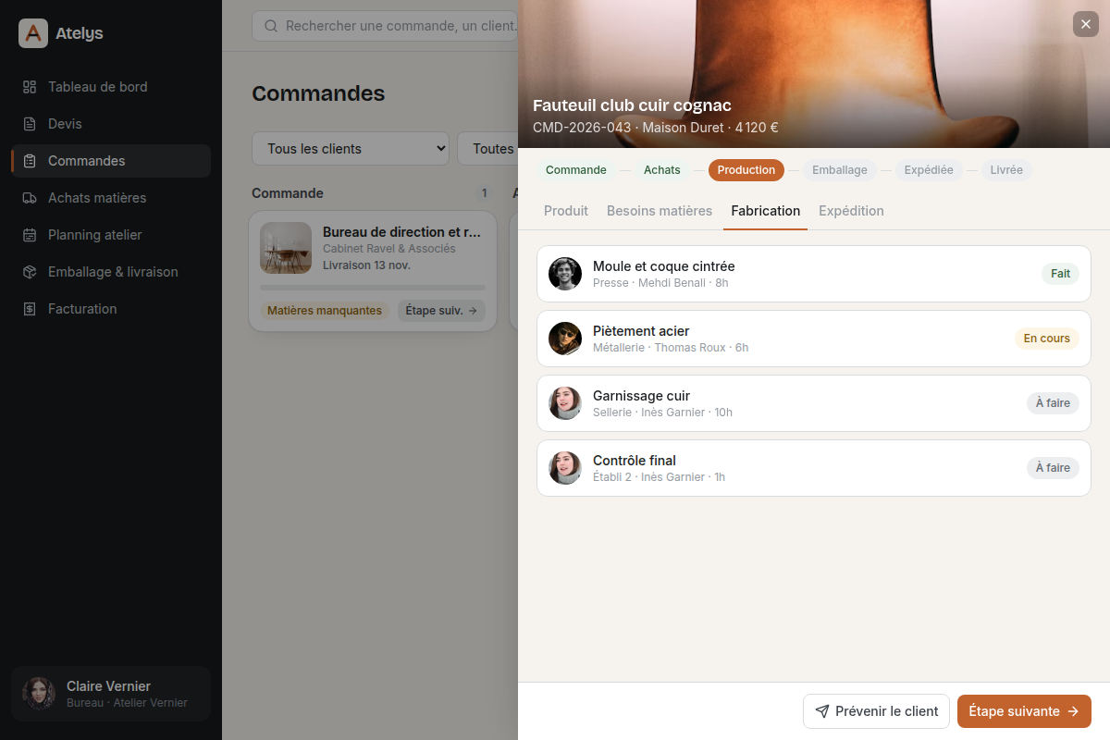1110x740 pixels.
Task: Click the Devis document icon
Action: tap(30, 124)
